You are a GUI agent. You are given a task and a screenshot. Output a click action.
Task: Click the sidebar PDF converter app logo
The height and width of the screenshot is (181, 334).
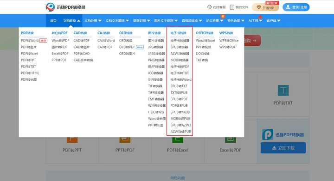[x=268, y=134]
